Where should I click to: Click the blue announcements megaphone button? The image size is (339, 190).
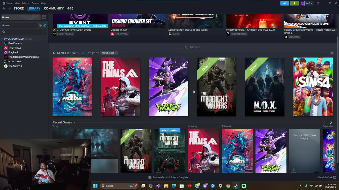pos(284,3)
